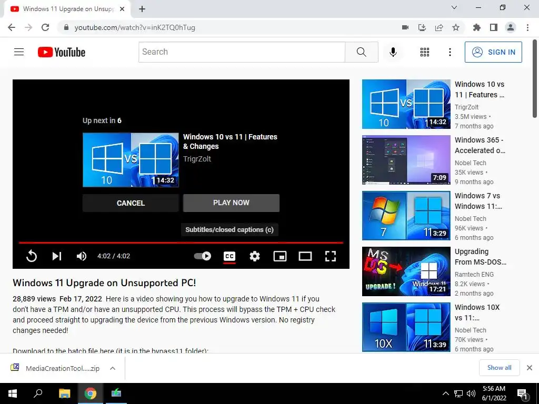Open taskbar search
539x404 pixels.
tap(38, 393)
